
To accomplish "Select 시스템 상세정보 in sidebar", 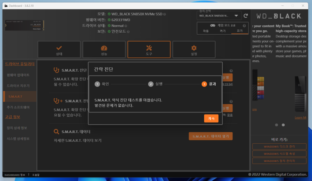I will pyautogui.click(x=18, y=139).
